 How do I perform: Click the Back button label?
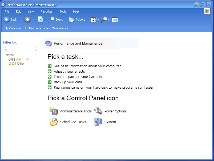[14, 19]
